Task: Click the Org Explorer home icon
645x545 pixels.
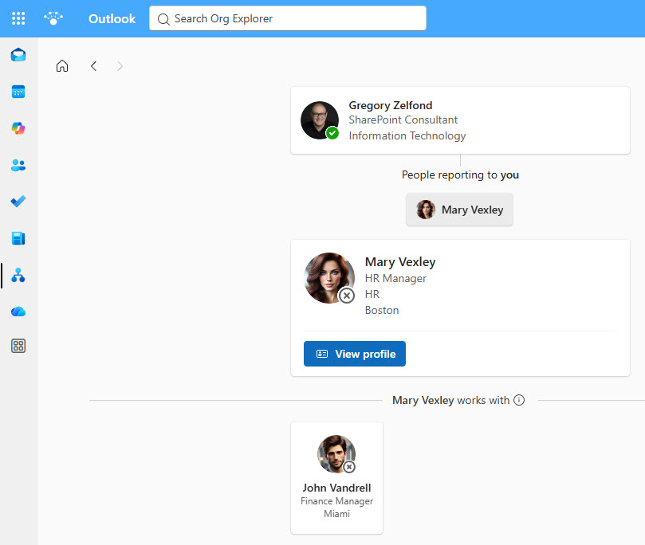Action: click(62, 66)
